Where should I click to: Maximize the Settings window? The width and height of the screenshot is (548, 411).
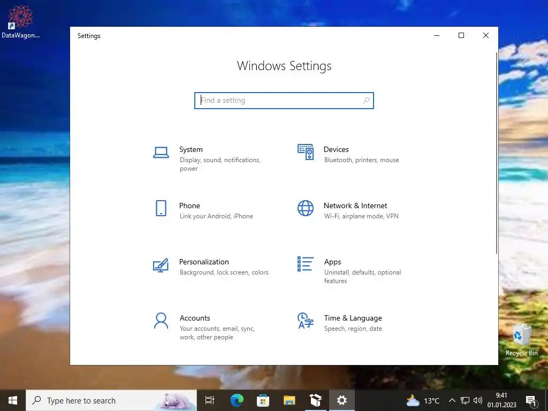click(461, 36)
